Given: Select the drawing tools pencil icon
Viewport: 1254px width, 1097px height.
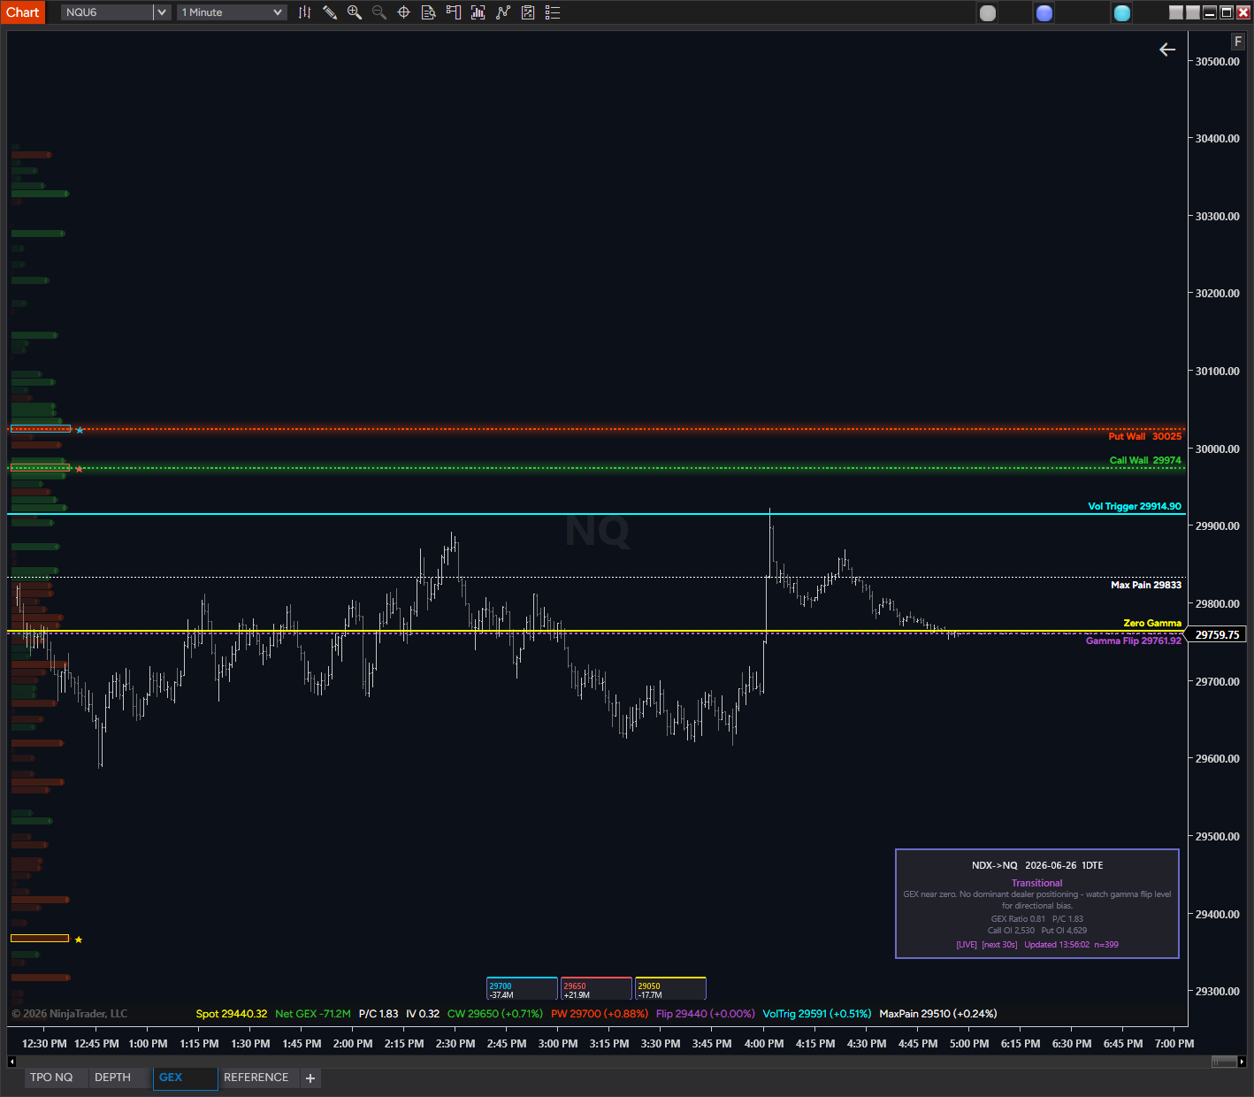Looking at the screenshot, I should coord(330,12).
